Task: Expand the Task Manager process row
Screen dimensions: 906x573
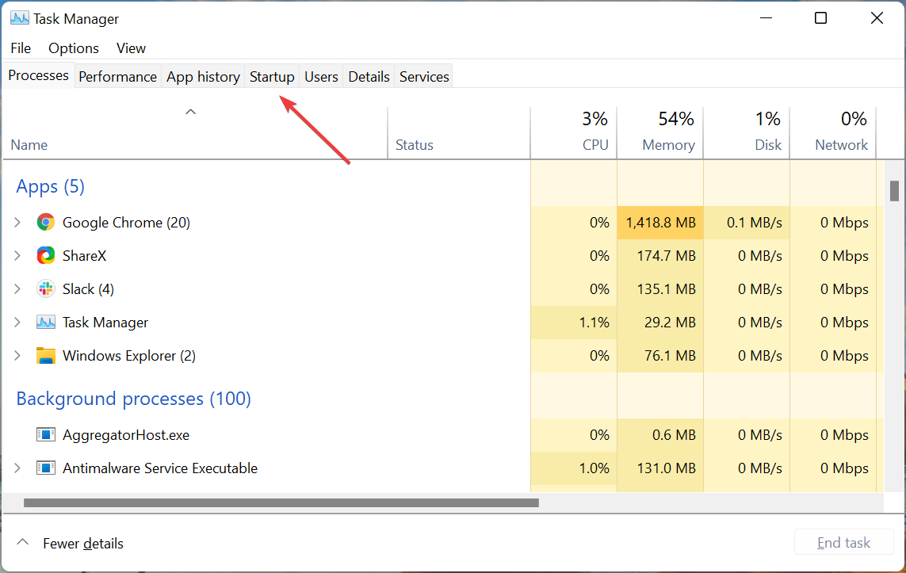Action: tap(17, 323)
